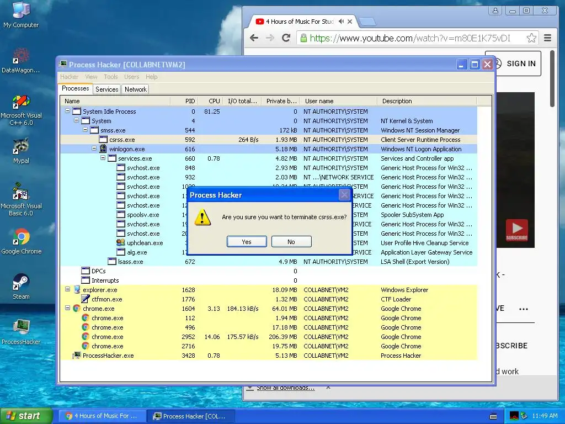Click the Process Hacker graph tray icon
Screen dimensions: 565x424
point(514,416)
